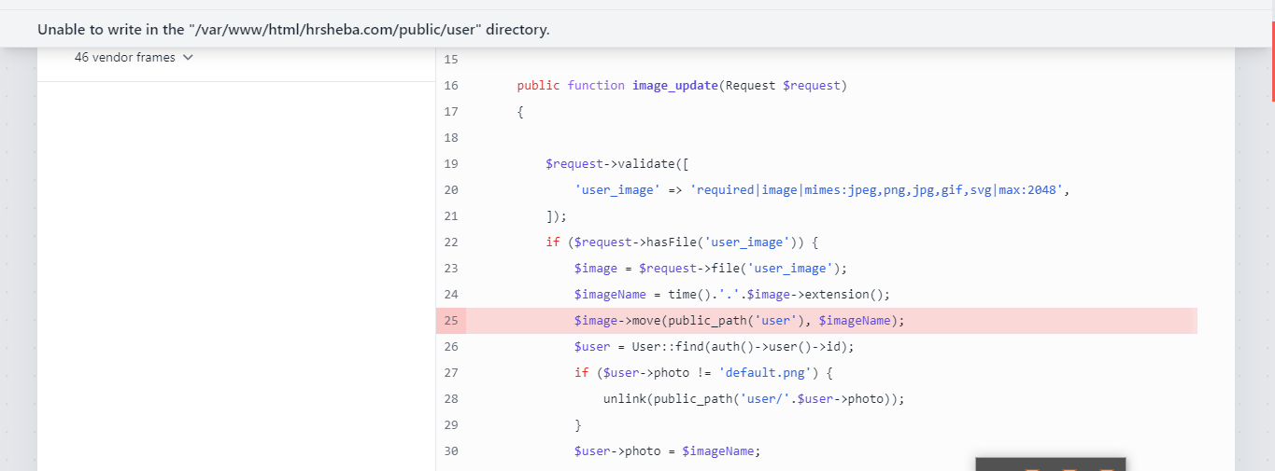Expand the 46 vendor frames group
The width and height of the screenshot is (1275, 471).
click(x=134, y=58)
